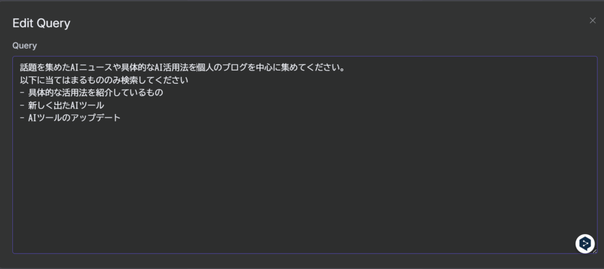The image size is (604, 269).
Task: Close the Edit Query dialog
Action: pos(593,21)
